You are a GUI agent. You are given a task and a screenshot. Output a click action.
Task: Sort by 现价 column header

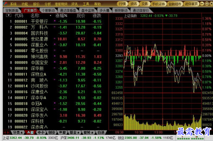click(81, 16)
